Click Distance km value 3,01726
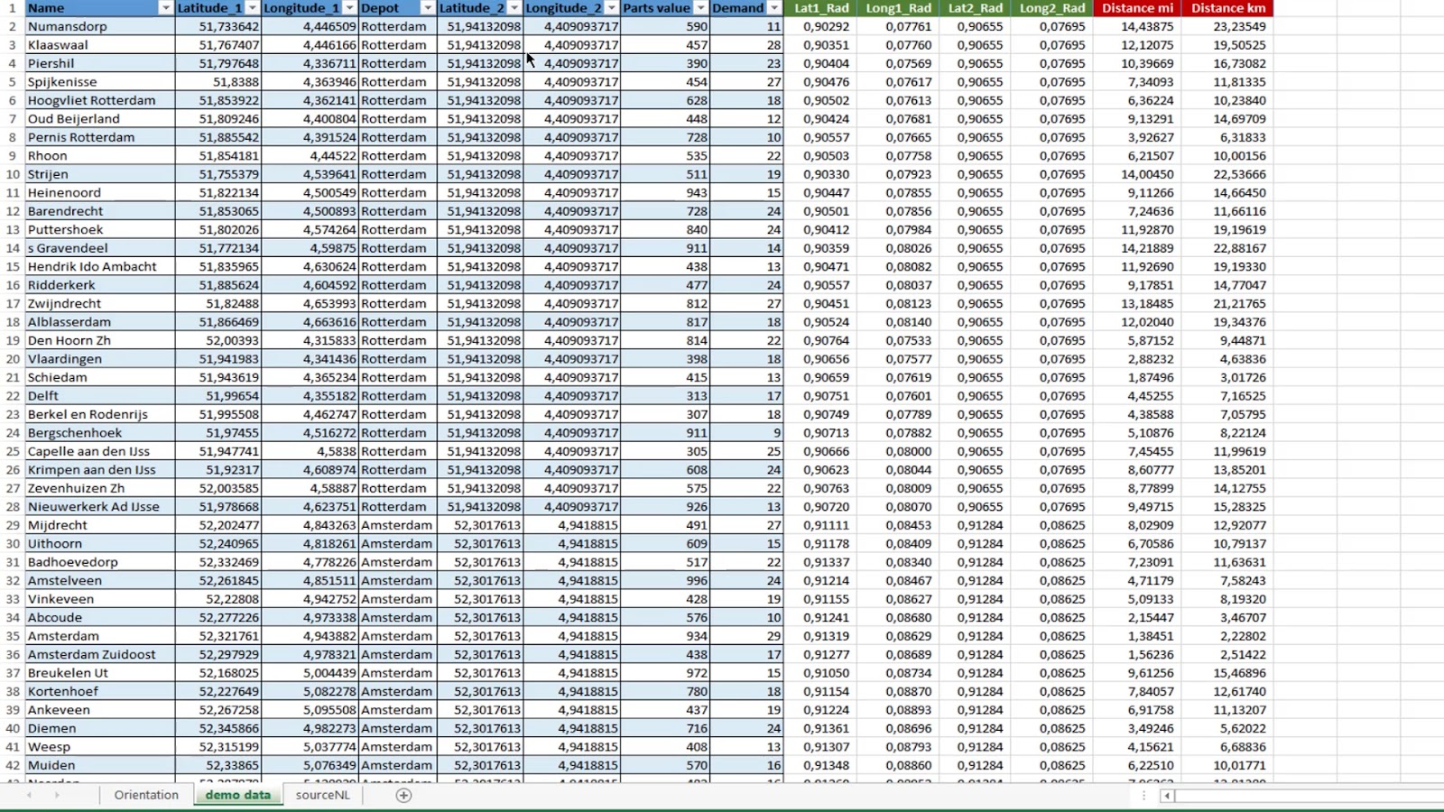 1227,378
